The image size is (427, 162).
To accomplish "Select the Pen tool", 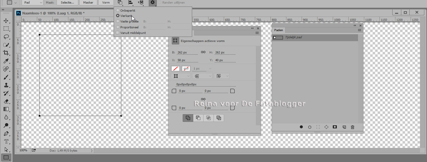I will click(x=6, y=134).
